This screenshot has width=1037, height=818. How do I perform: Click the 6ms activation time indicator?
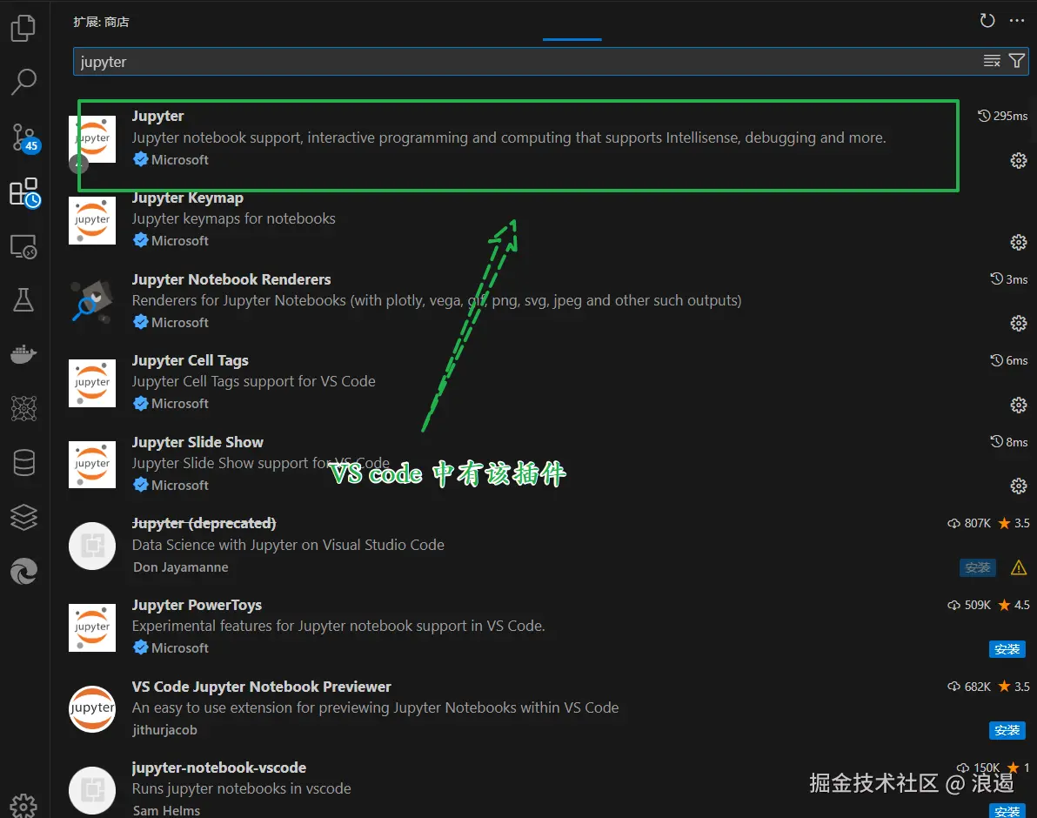click(1008, 360)
